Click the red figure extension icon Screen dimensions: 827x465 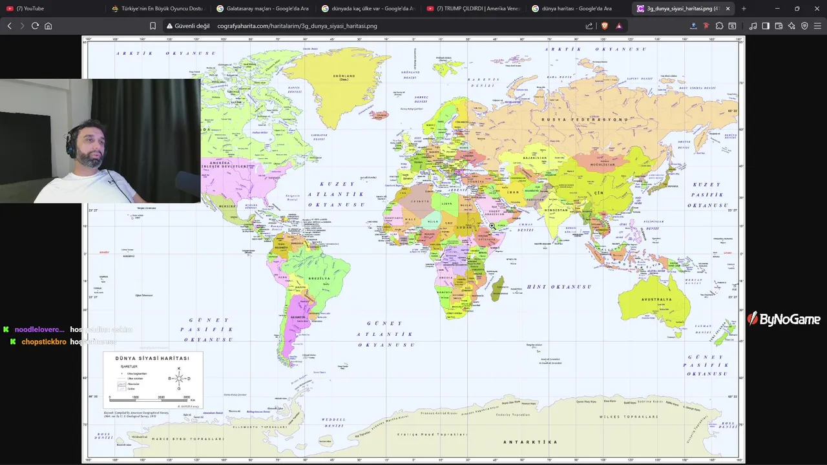pyautogui.click(x=706, y=26)
